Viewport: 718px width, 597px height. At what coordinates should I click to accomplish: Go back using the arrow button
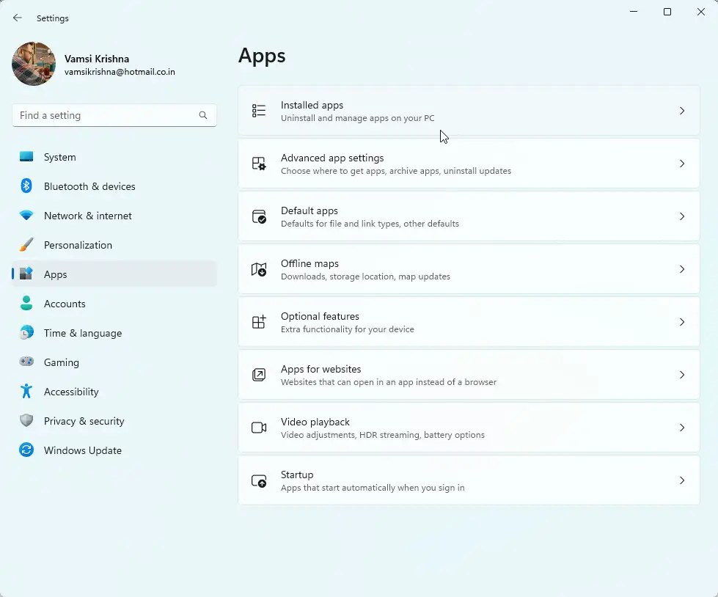coord(18,18)
